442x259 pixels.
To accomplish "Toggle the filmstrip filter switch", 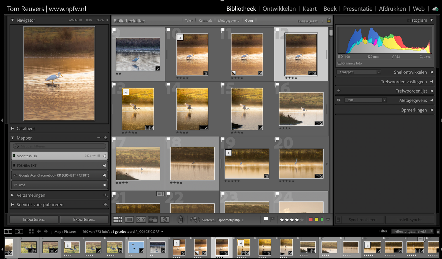I will (438, 231).
